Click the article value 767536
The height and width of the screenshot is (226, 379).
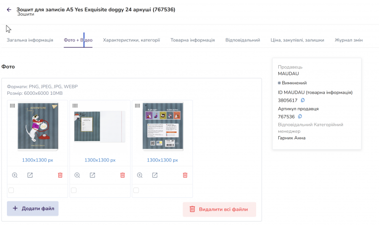286,117
